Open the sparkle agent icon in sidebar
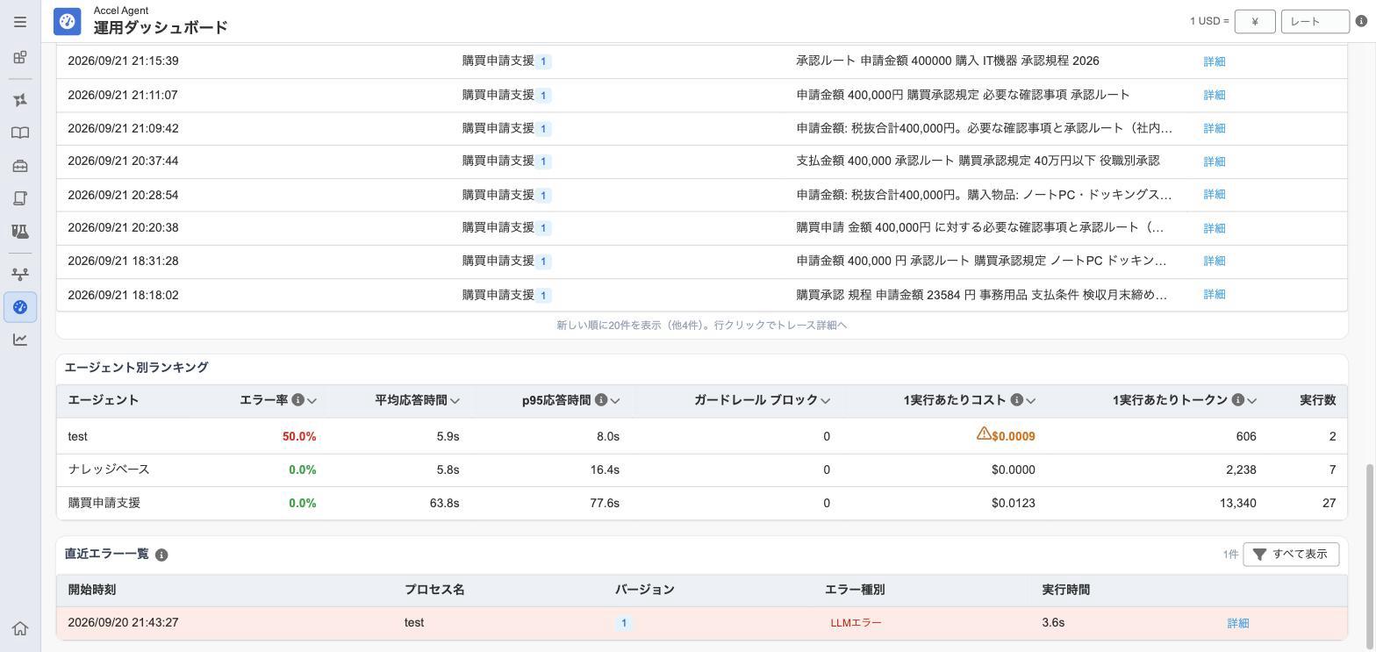Viewport: 1376px width, 652px height. tap(20, 100)
